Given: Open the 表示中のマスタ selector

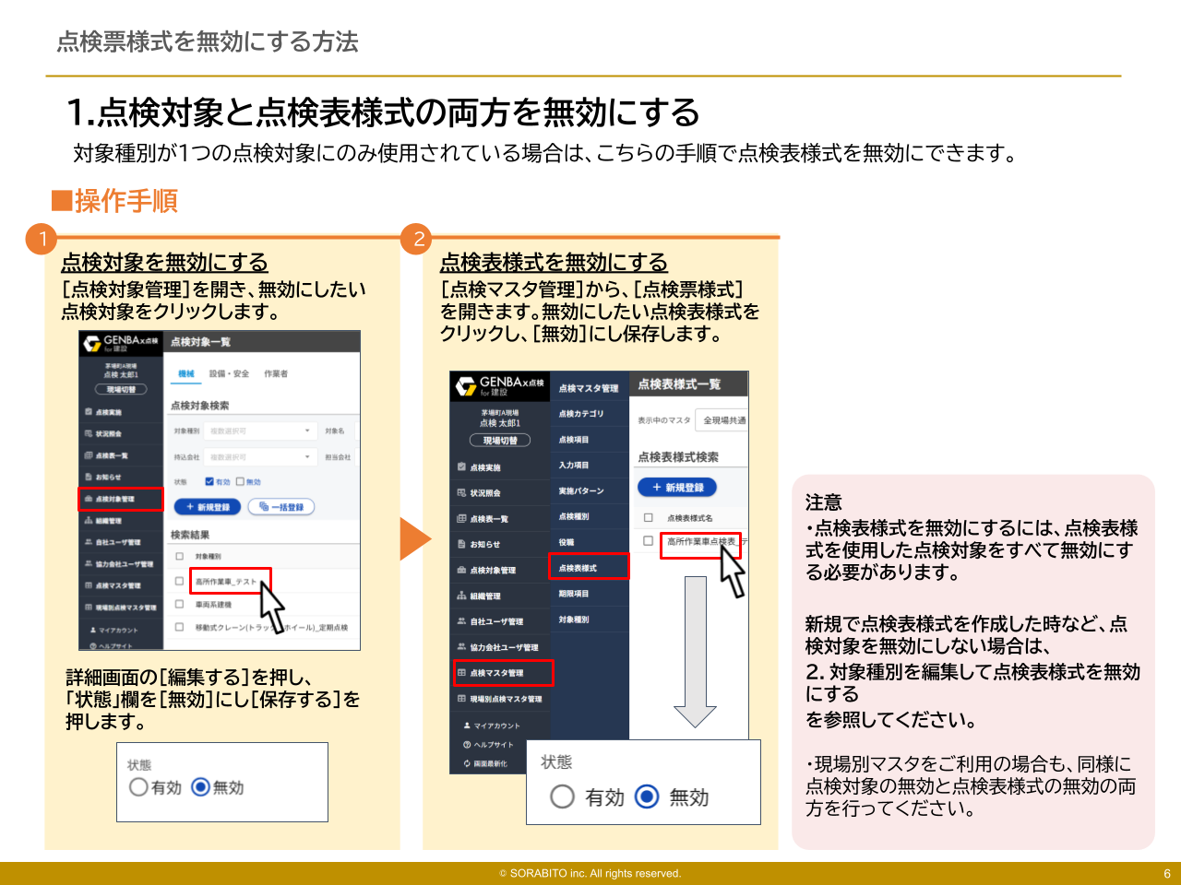Looking at the screenshot, I should click(722, 419).
